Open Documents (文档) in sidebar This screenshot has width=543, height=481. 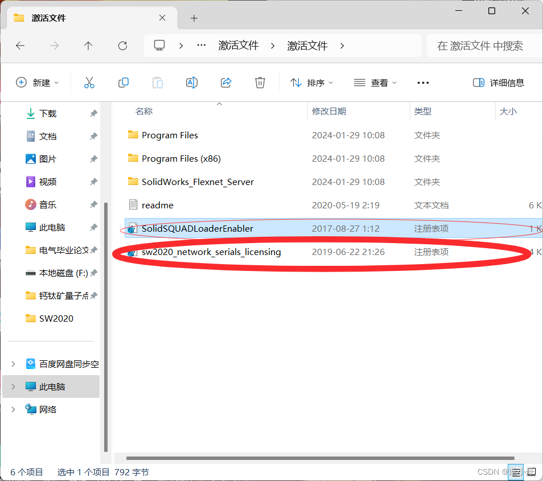(x=47, y=137)
